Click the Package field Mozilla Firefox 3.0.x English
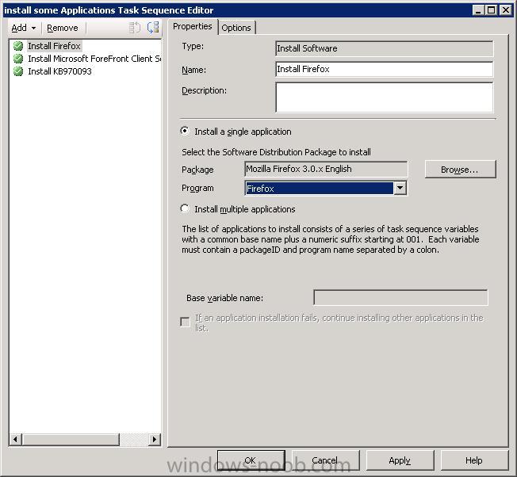The width and height of the screenshot is (517, 477). tap(326, 169)
